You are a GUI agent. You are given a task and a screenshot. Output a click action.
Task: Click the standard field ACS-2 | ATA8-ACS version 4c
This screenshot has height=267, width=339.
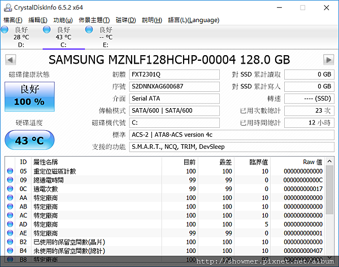pyautogui.click(x=232, y=135)
